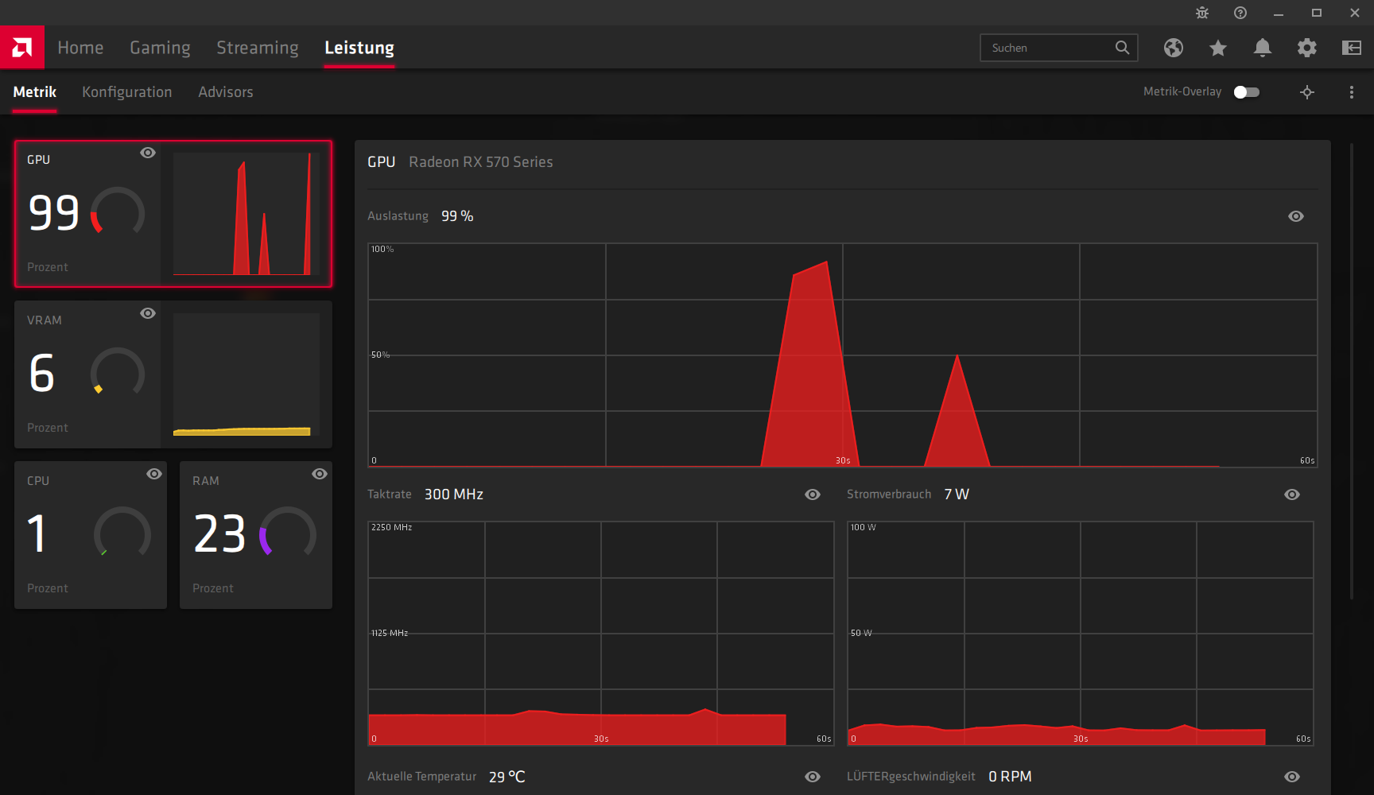This screenshot has width=1374, height=795.
Task: Open the three-dot overflow menu
Action: pos(1352,92)
